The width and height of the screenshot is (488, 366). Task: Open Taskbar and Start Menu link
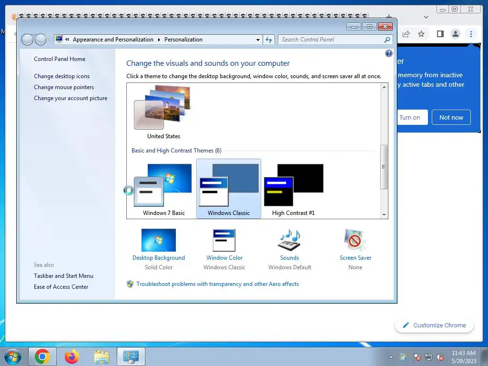pyautogui.click(x=63, y=276)
